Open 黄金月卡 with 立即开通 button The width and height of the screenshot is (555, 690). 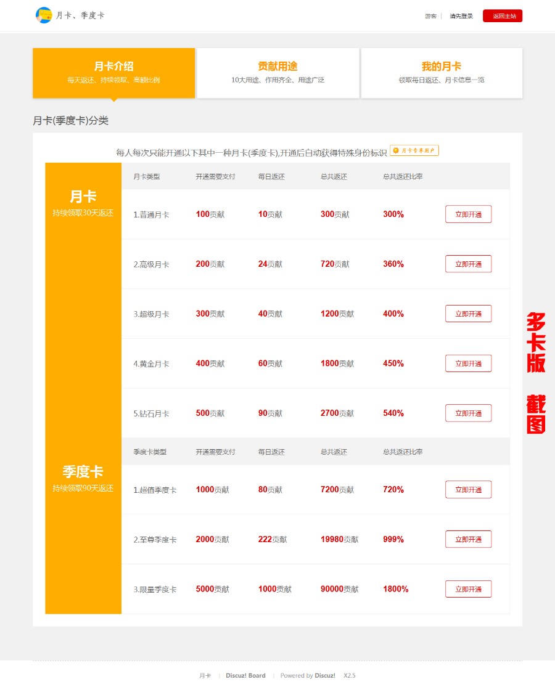[x=468, y=363]
